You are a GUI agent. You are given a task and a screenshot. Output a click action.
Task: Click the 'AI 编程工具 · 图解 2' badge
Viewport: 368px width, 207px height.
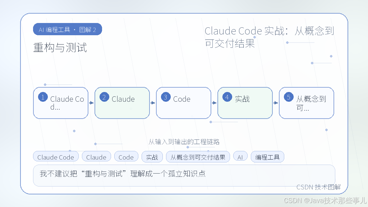(68, 29)
